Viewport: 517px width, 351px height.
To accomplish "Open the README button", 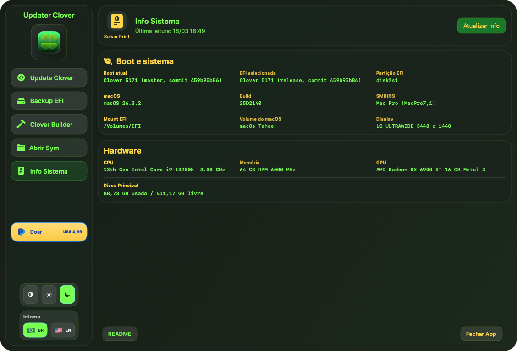I will [120, 334].
